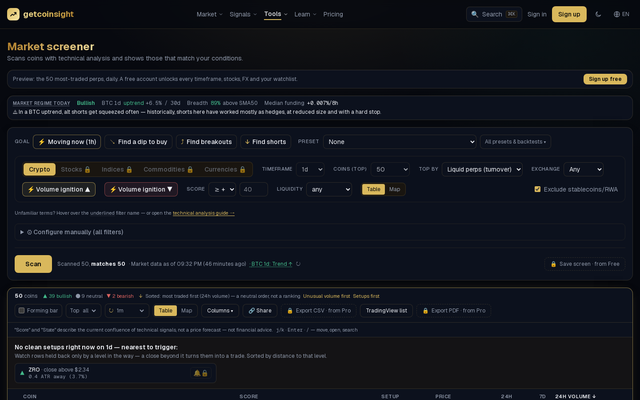Viewport: 640px width, 400px height.
Task: Click the lock icon on Export PDF
Action: (425, 311)
